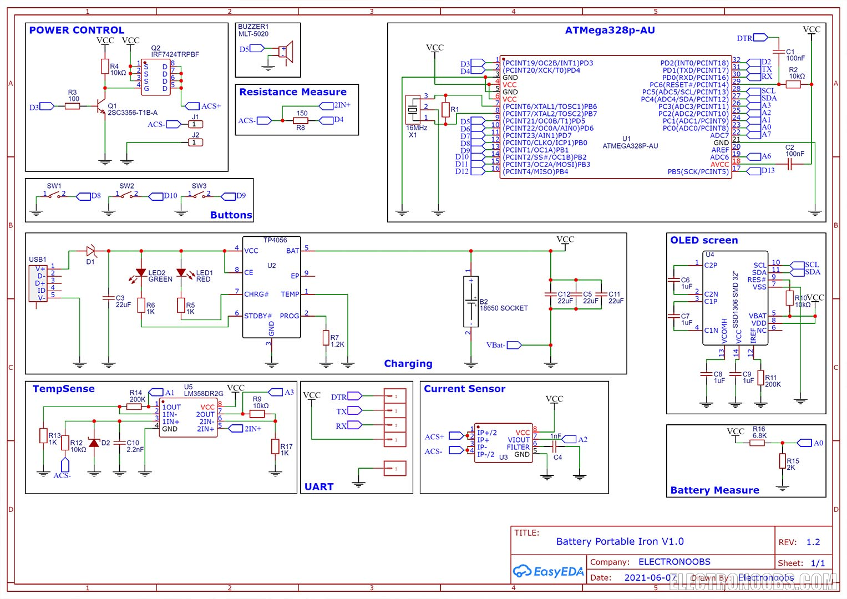
Task: Click the "Buttons" section label
Action: click(x=231, y=215)
